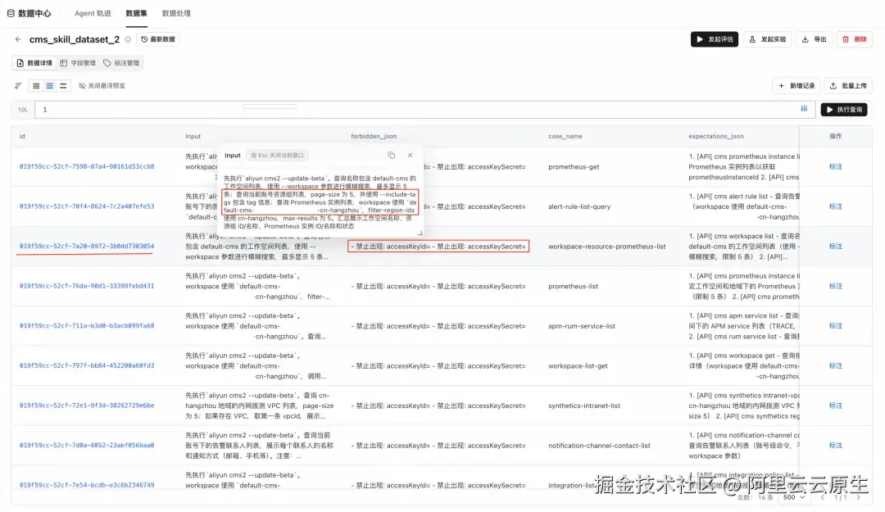Click the sort icon above the table
The width and height of the screenshot is (885, 512).
coord(18,86)
